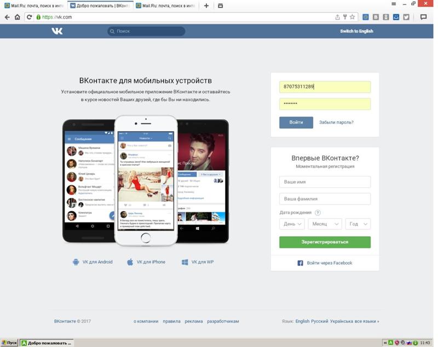The width and height of the screenshot is (438, 347).
Task: Click the Russian flag language tray icon
Action: (x=409, y=343)
